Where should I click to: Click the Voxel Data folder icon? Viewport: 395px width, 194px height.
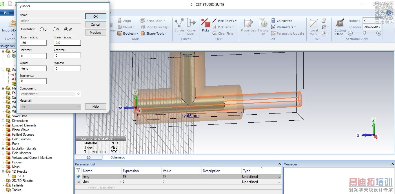8,116
